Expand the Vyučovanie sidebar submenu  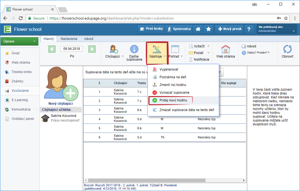(36, 91)
